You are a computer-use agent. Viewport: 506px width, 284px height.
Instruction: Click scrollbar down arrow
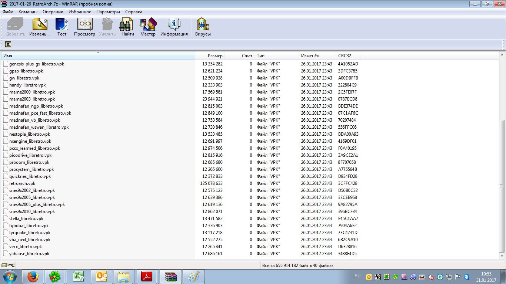tap(502, 256)
